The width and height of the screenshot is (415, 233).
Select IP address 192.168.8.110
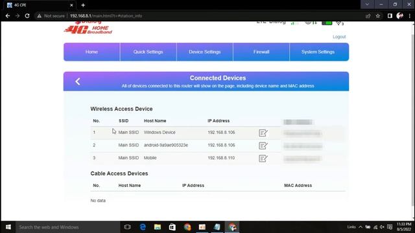[x=221, y=158]
